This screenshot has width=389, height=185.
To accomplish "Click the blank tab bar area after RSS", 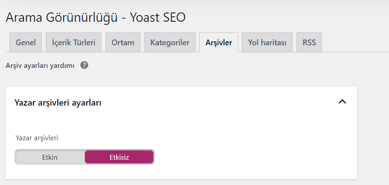I will pyautogui.click(x=355, y=42).
